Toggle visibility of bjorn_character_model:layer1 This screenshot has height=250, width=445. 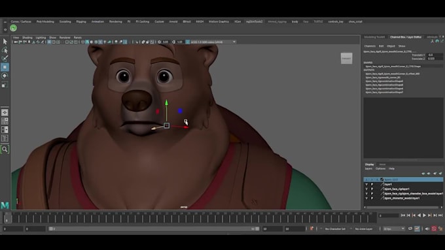(366, 198)
